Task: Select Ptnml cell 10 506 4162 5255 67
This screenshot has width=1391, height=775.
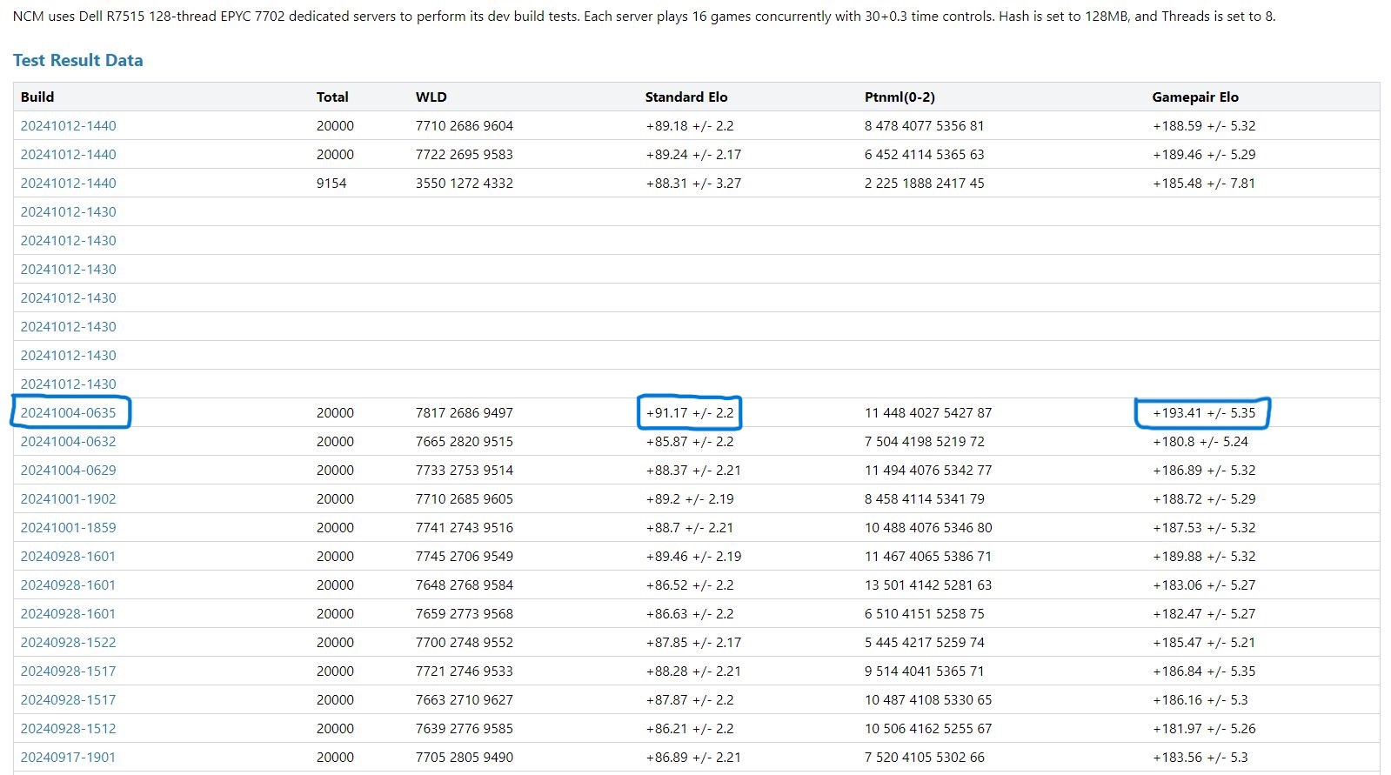Action: point(928,728)
